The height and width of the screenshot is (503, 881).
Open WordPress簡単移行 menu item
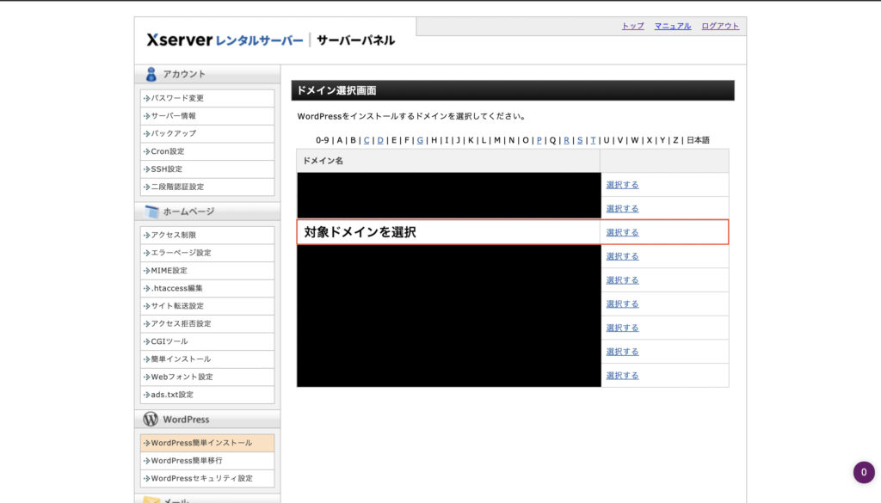[x=207, y=460]
